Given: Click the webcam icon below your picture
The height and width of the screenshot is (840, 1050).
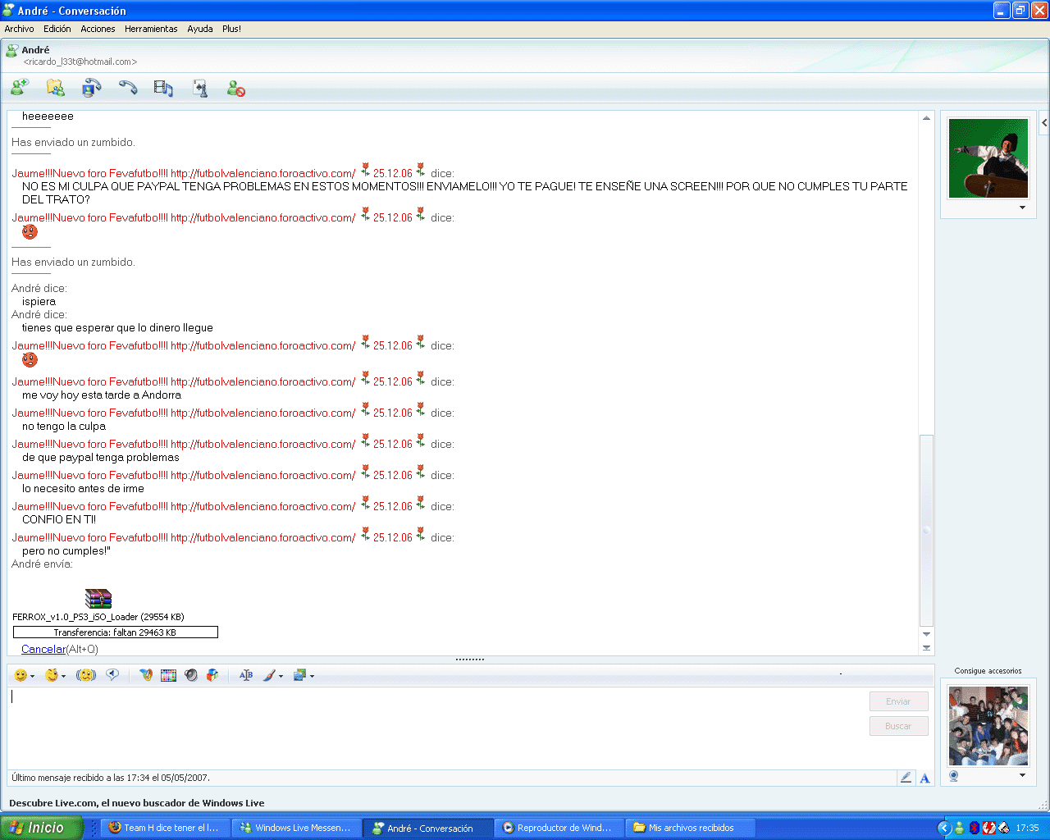Looking at the screenshot, I should coord(953,775).
